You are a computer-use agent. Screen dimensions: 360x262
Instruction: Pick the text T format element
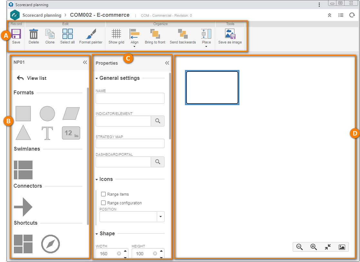click(x=47, y=133)
